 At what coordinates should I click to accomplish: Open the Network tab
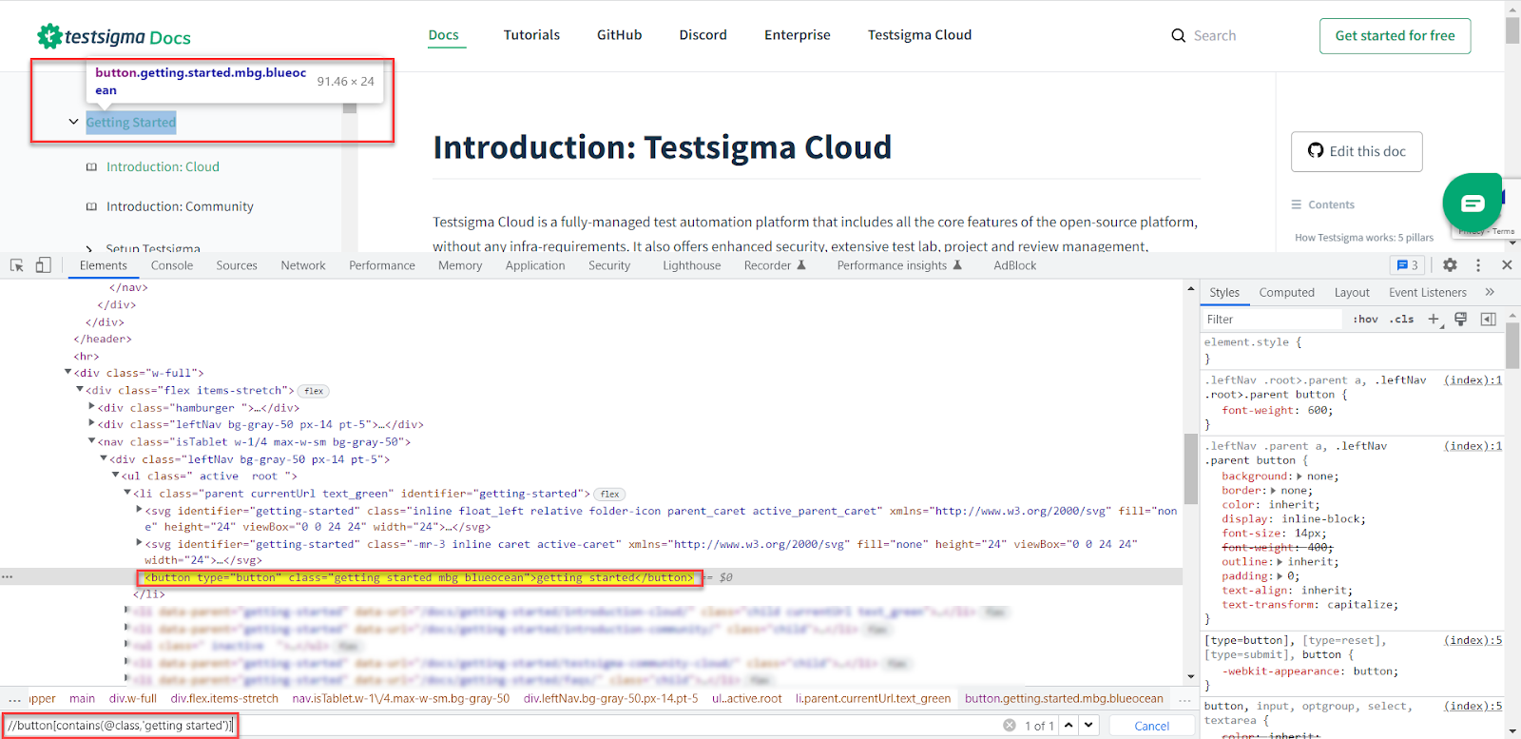303,265
